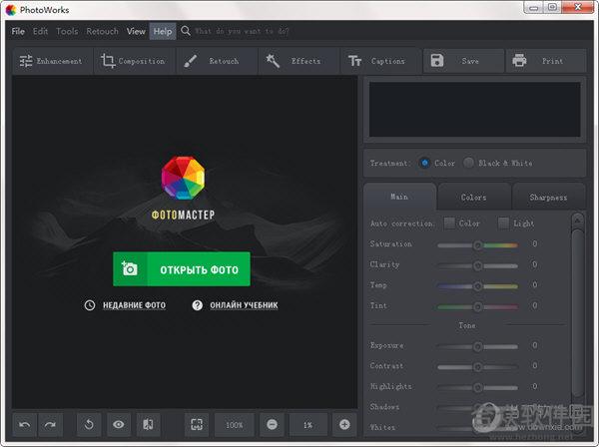The height and width of the screenshot is (447, 599).
Task: Open the Enhancement tab
Action: pyautogui.click(x=53, y=61)
